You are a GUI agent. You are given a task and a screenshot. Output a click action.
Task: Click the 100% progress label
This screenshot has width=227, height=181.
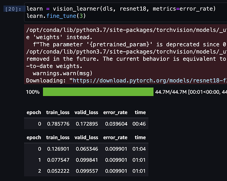point(33,92)
